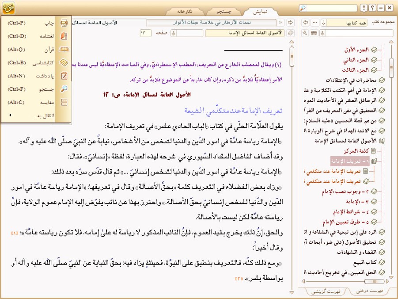Image resolution: width=398 pixels, height=299 pixels.
Task: Click the keyboard icon in side panel
Action: pyautogui.click(x=314, y=33)
